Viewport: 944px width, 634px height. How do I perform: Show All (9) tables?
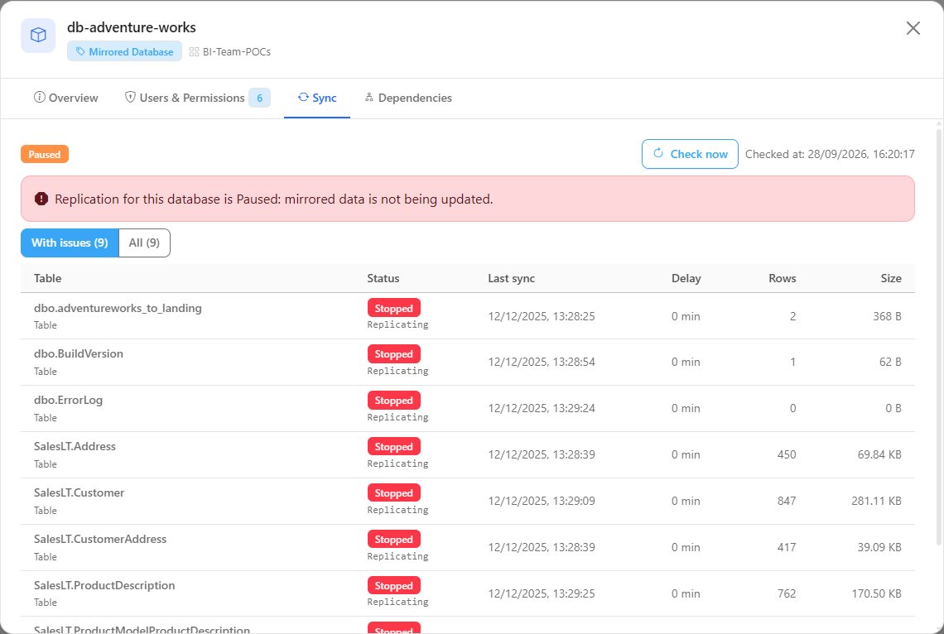point(144,243)
